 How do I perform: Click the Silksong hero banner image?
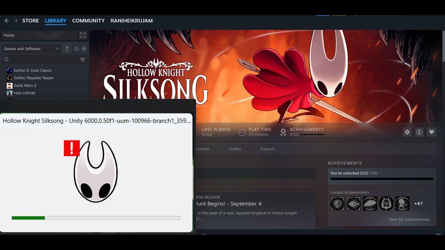pyautogui.click(x=266, y=76)
